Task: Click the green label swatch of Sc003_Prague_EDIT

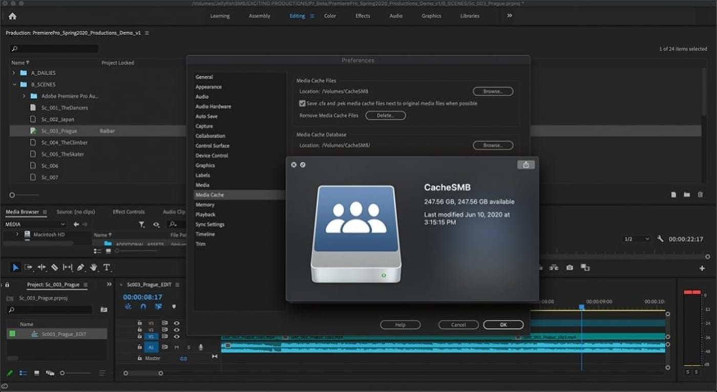Action: pos(12,334)
